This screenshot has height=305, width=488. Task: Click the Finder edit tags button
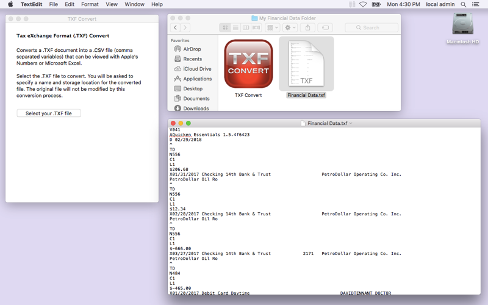pyautogui.click(x=325, y=27)
